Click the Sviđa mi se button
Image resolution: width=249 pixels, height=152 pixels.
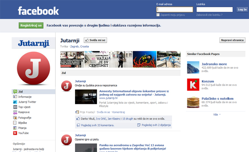pos(95,40)
